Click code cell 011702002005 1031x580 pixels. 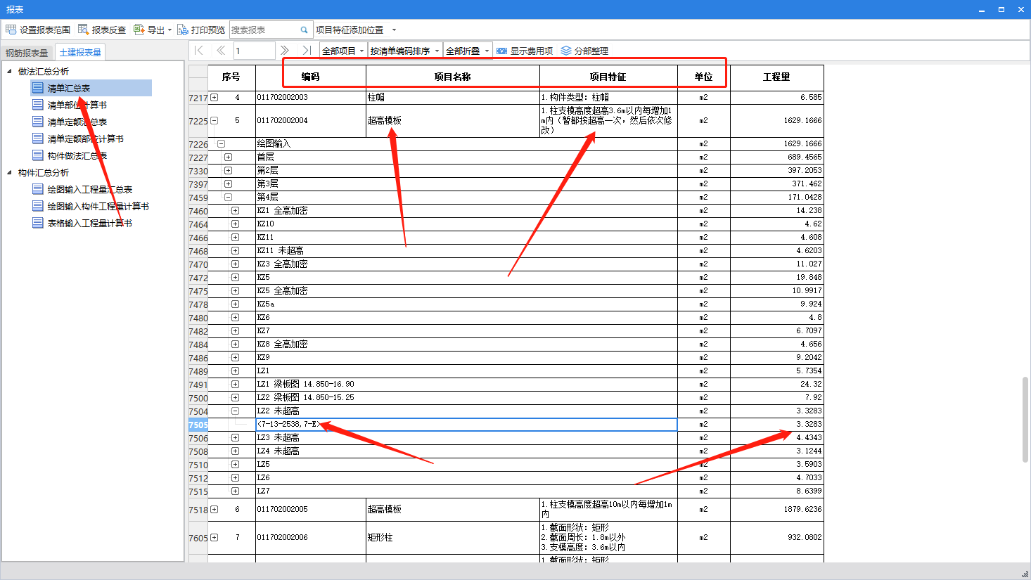point(311,509)
